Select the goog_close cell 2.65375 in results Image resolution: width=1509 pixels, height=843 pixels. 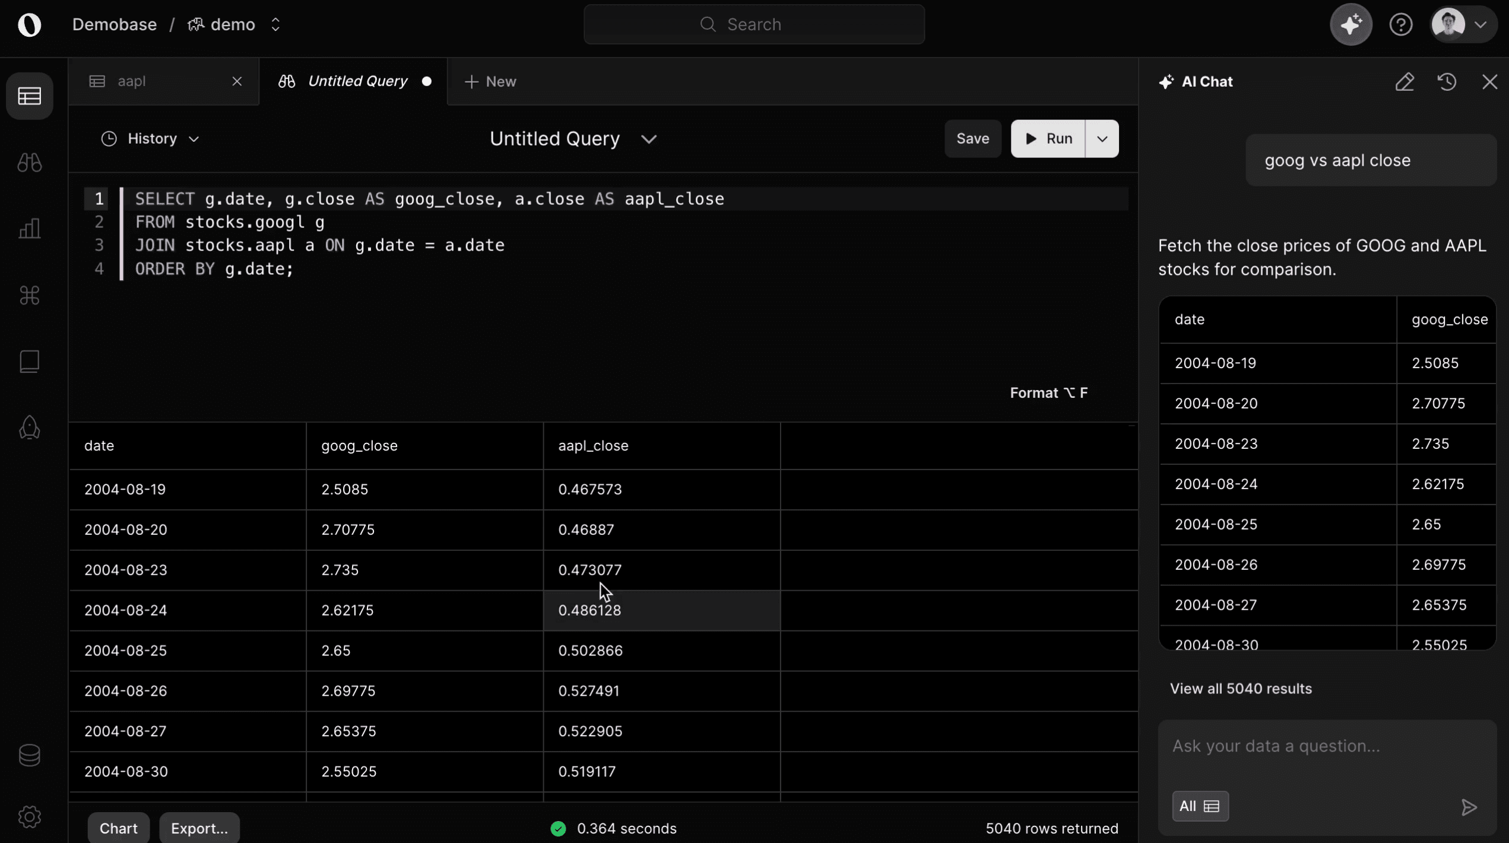(424, 731)
